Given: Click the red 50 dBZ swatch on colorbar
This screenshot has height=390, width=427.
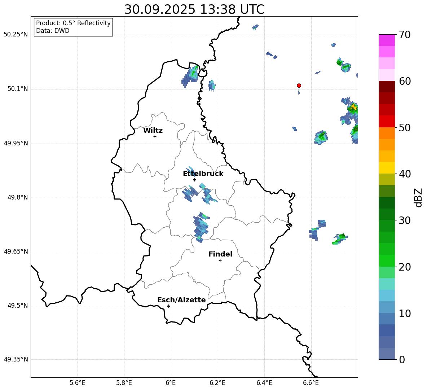Looking at the screenshot, I should [387, 122].
